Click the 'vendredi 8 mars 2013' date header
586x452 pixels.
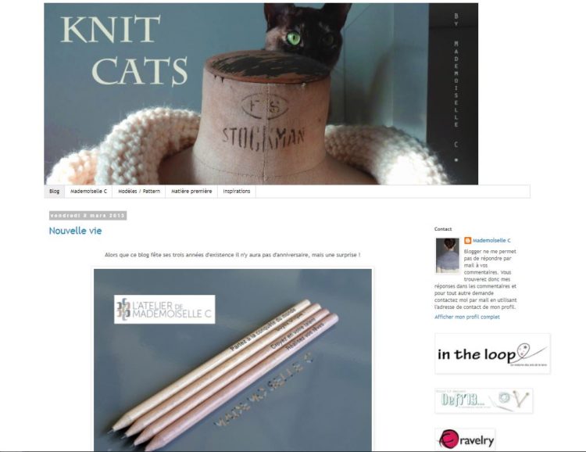coord(88,216)
